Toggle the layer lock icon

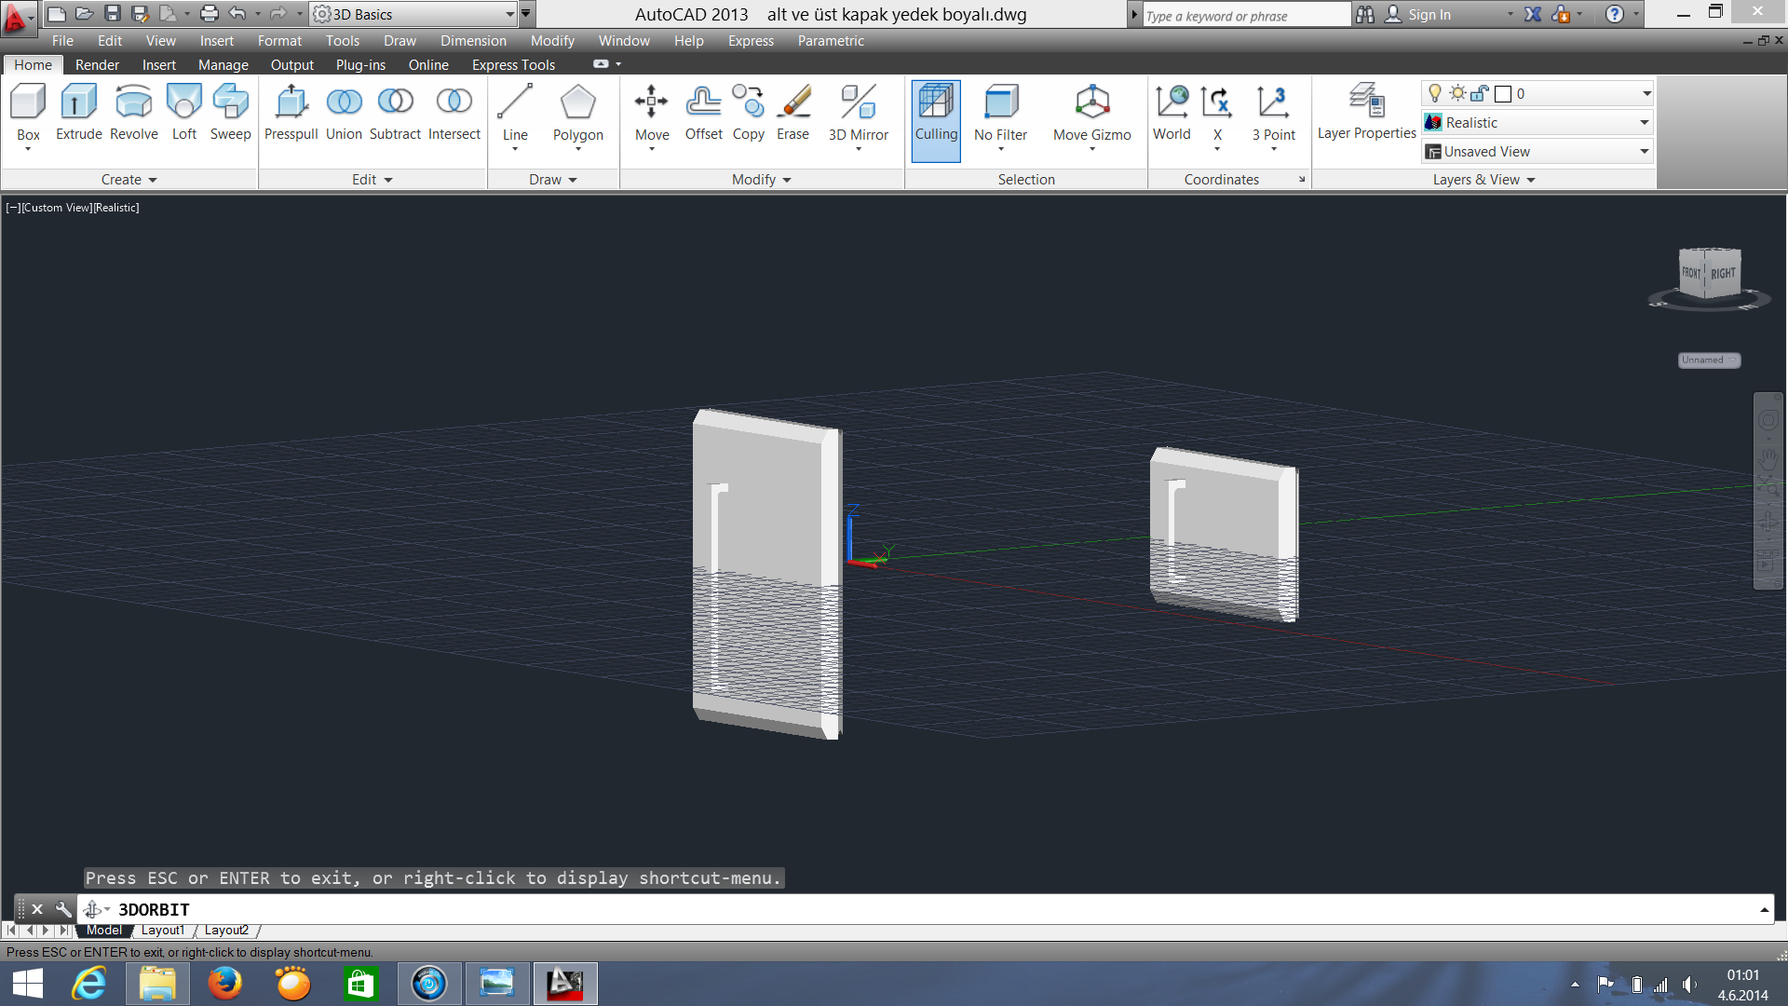1480,93
